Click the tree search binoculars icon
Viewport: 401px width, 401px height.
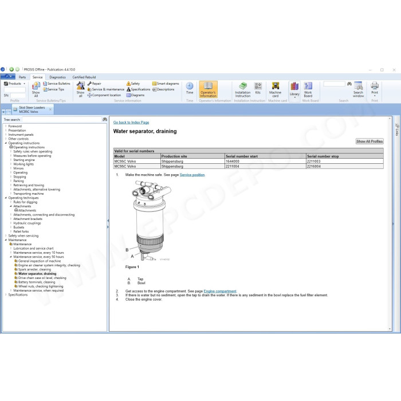click(105, 119)
